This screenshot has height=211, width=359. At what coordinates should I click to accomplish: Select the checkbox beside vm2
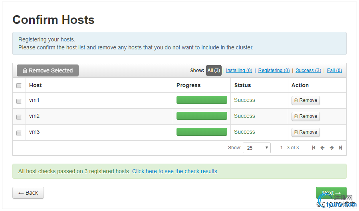point(19,117)
